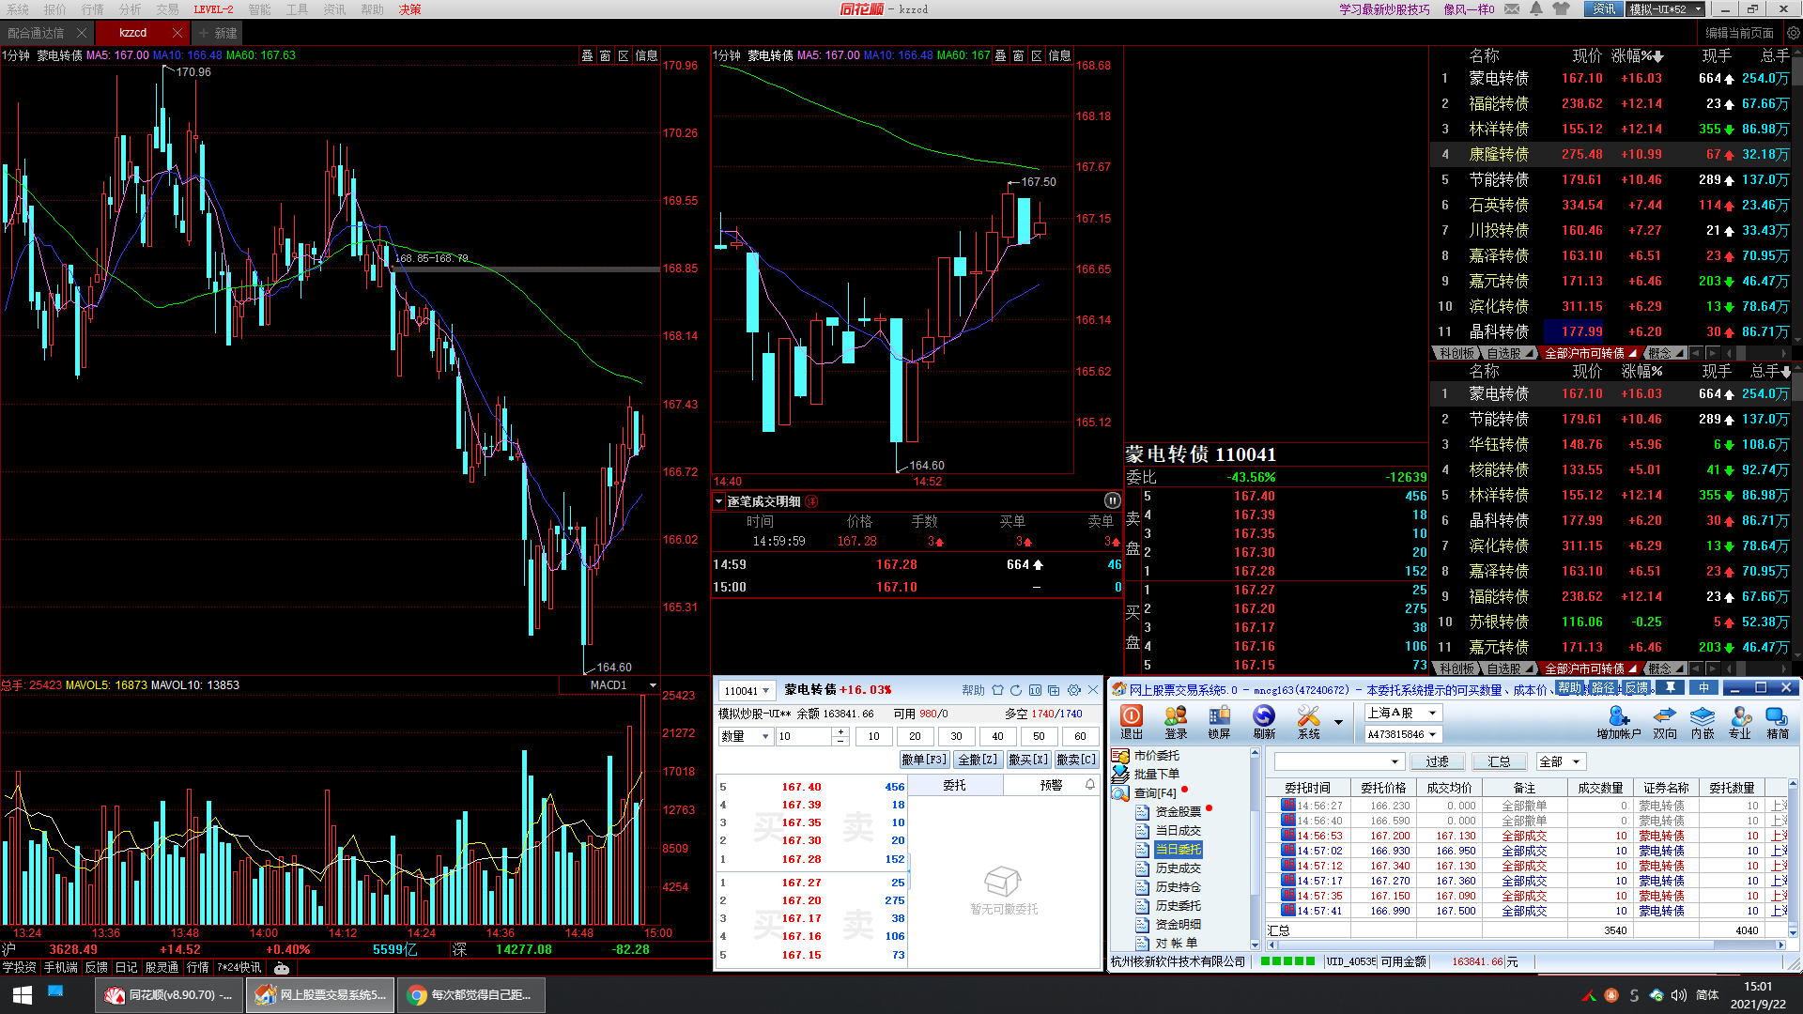Click the settings gear in order panel

1074,690
